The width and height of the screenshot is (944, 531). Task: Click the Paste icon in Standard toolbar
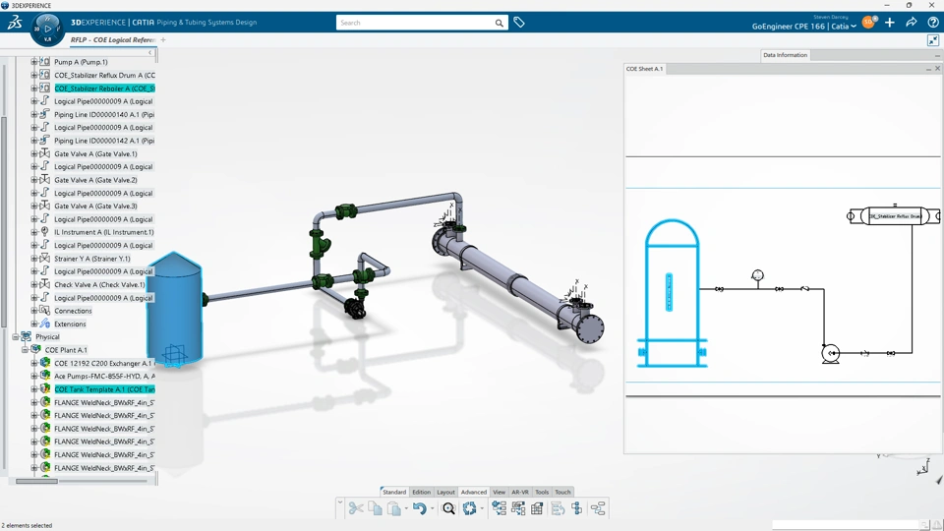tap(393, 508)
